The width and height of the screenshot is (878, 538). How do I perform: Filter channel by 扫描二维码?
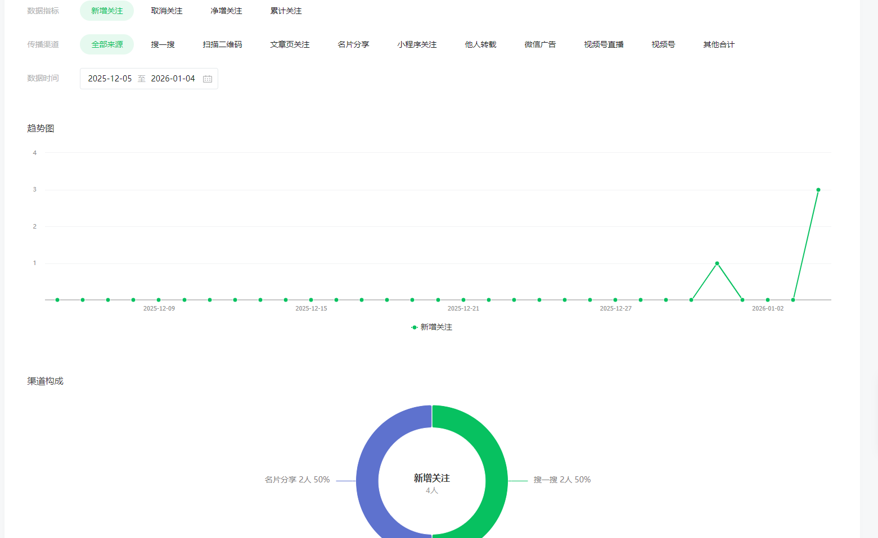tap(222, 45)
